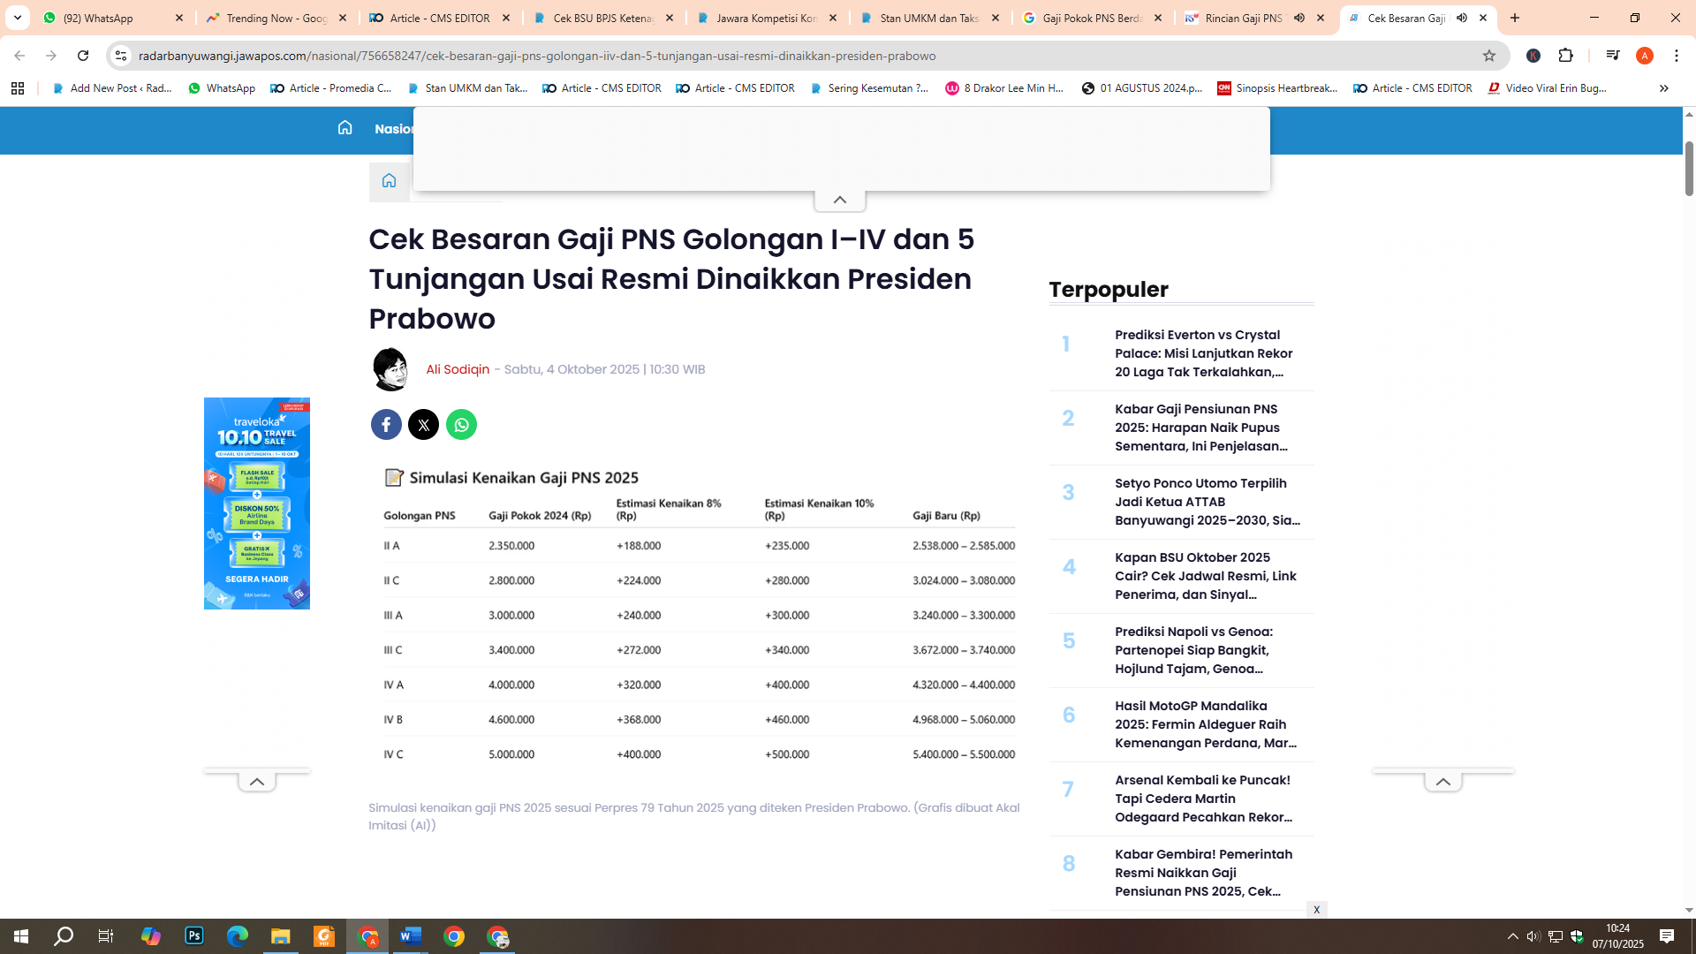Show more bookmarks with double chevron
This screenshot has width=1696, height=954.
[1663, 88]
